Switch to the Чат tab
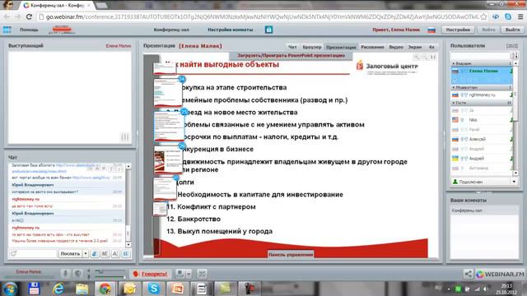 292,47
